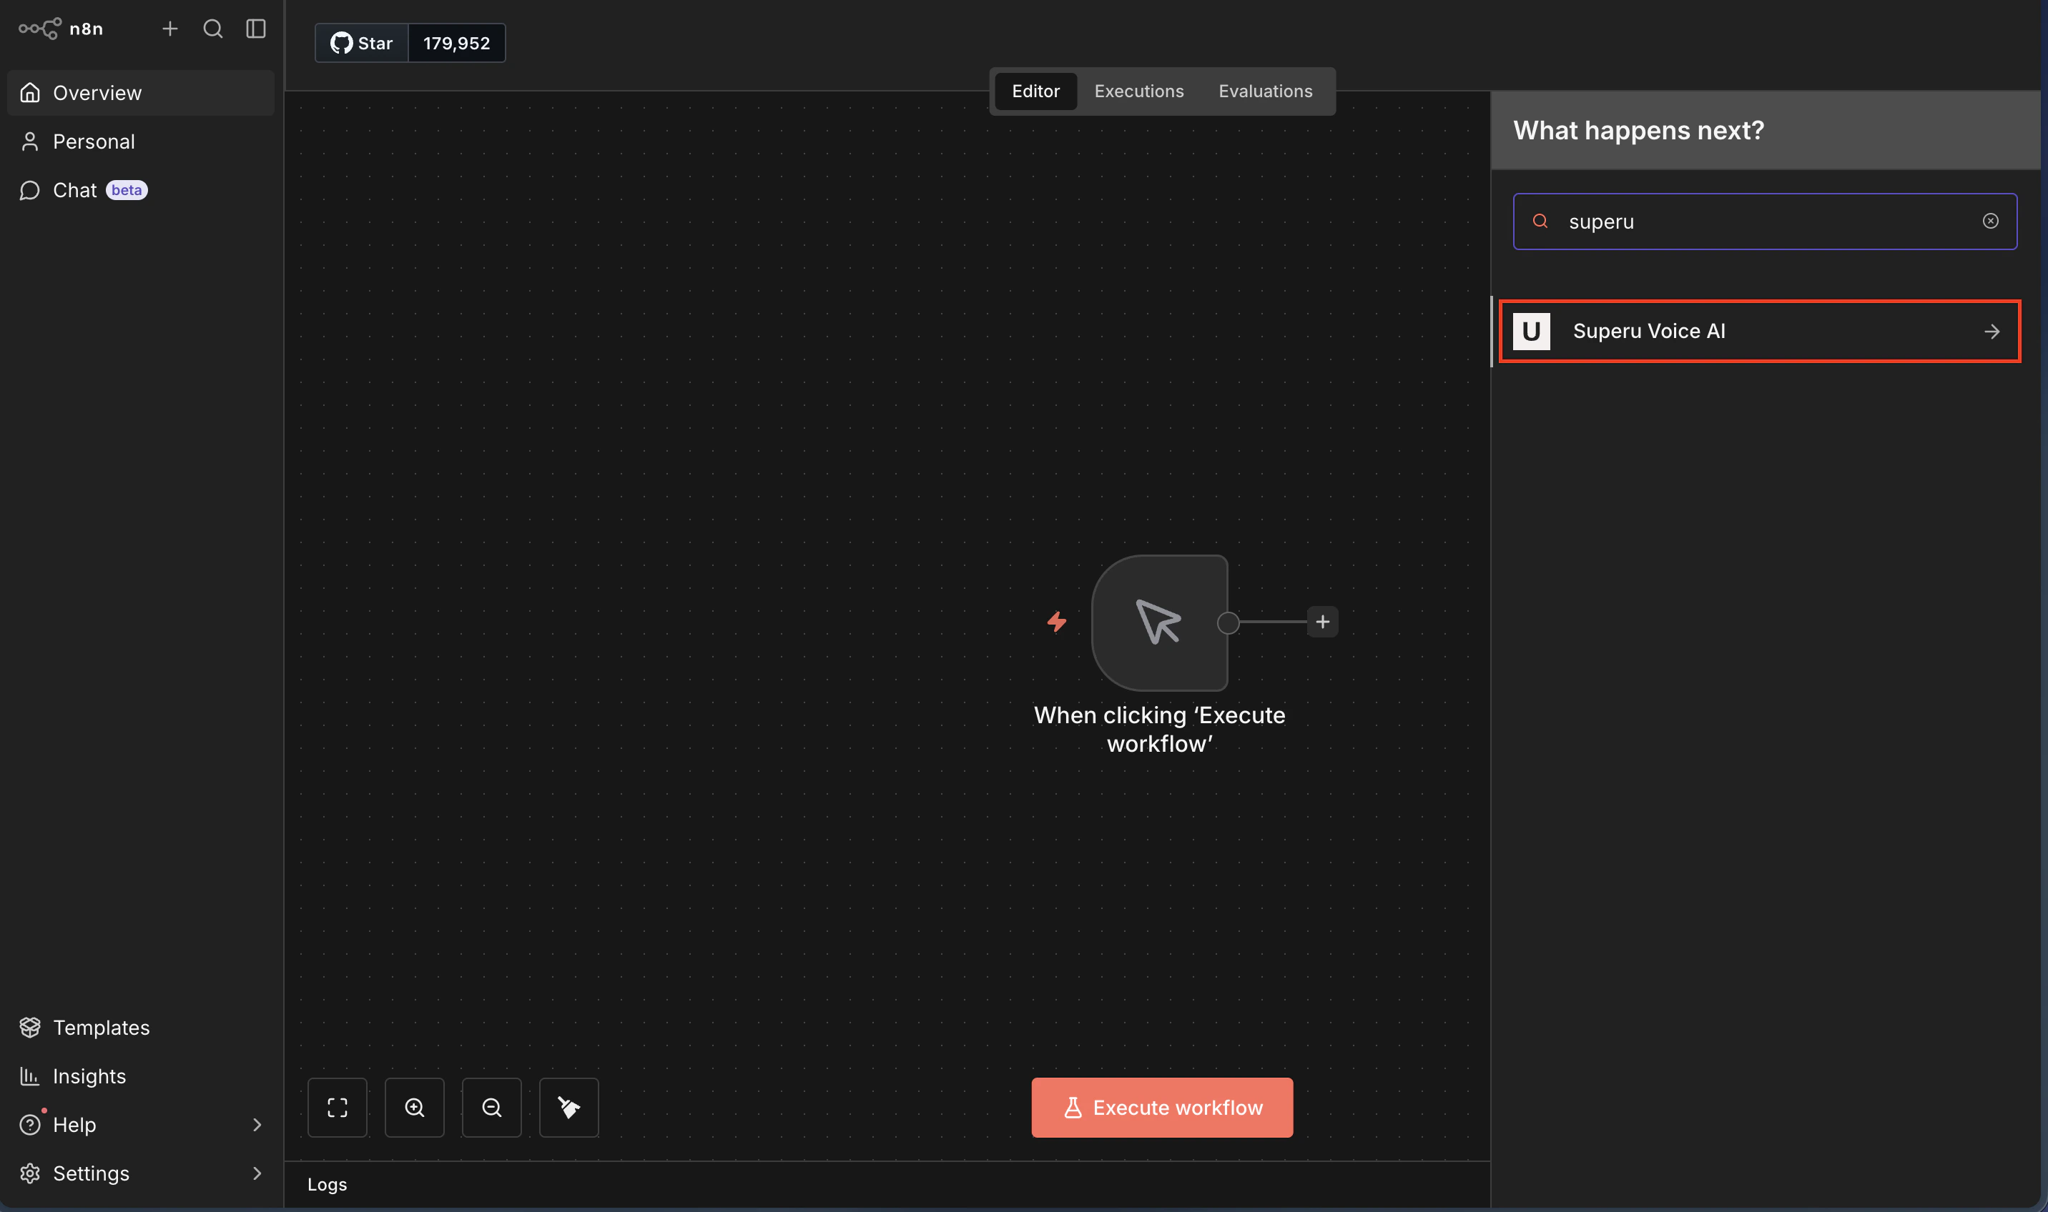This screenshot has height=1212, width=2048.
Task: Create a new workflow with the plus icon
Action: click(170, 29)
